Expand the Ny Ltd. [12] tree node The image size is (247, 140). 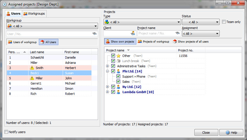click(x=108, y=87)
